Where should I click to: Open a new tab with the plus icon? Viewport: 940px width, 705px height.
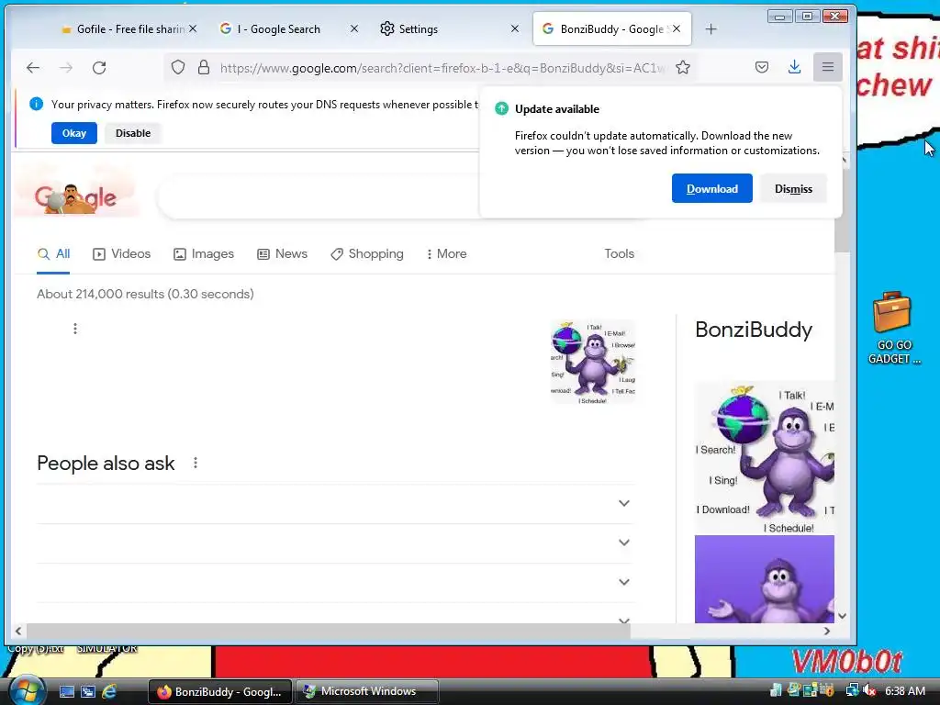pos(711,28)
